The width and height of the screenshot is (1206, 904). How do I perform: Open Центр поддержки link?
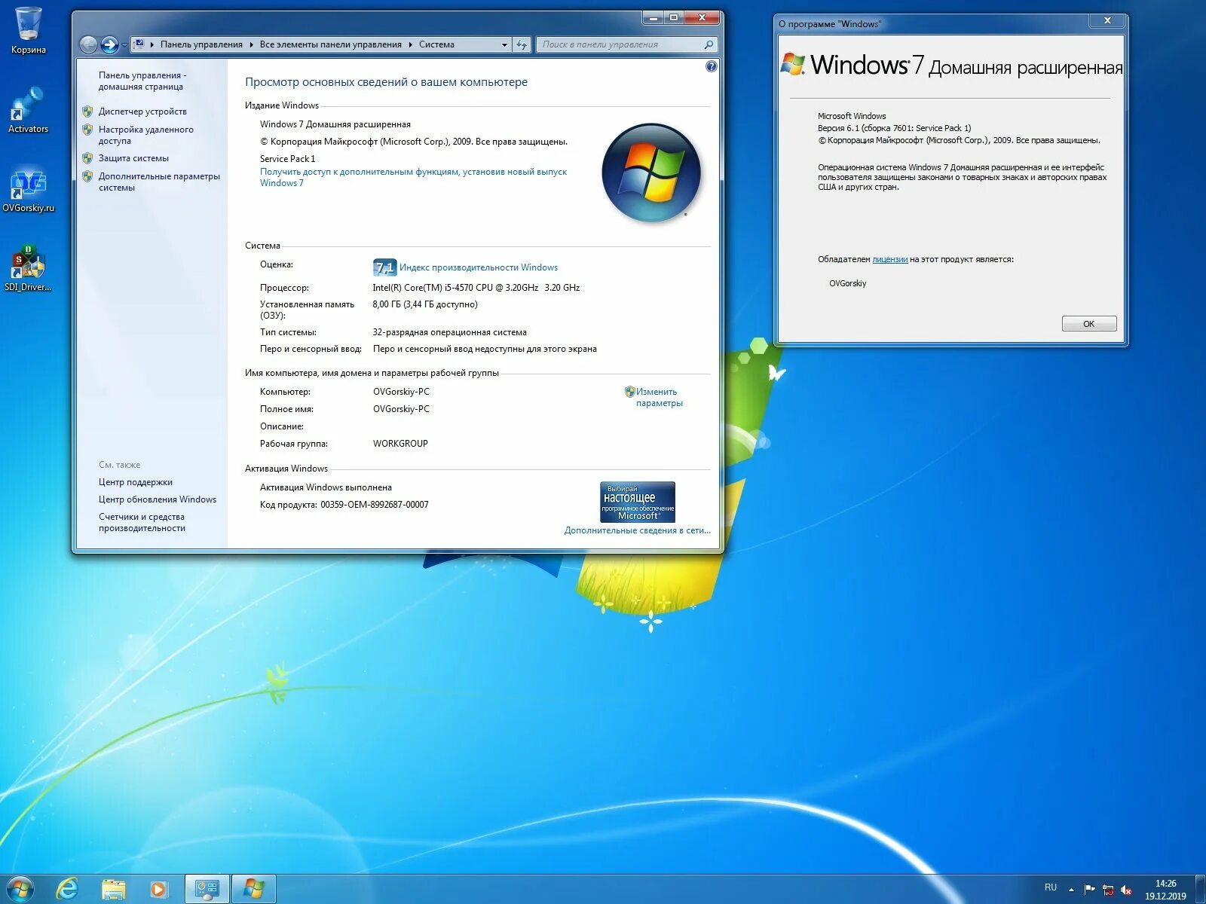(x=136, y=482)
